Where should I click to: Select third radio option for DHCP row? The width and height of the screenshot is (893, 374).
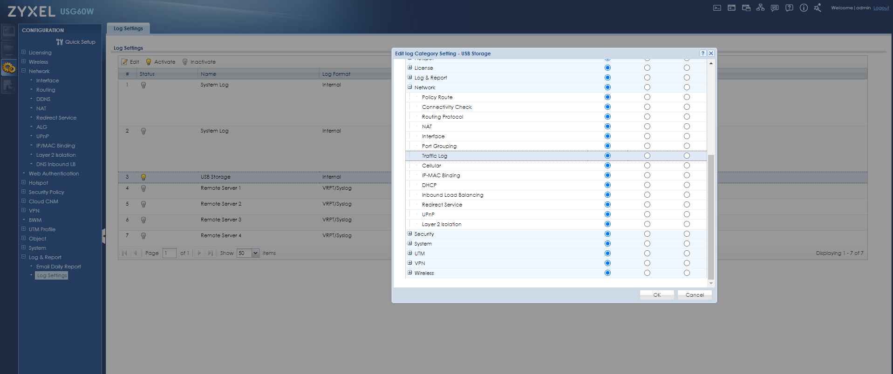click(687, 185)
